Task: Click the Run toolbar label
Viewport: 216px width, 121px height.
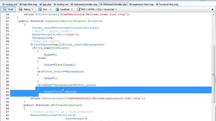Action: [45, 9]
